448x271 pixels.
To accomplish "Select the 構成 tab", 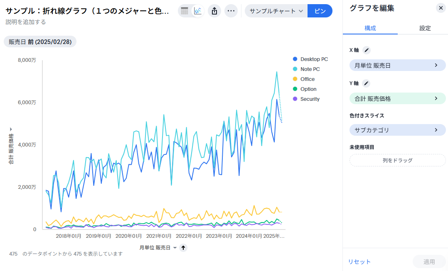I will pyautogui.click(x=370, y=28).
